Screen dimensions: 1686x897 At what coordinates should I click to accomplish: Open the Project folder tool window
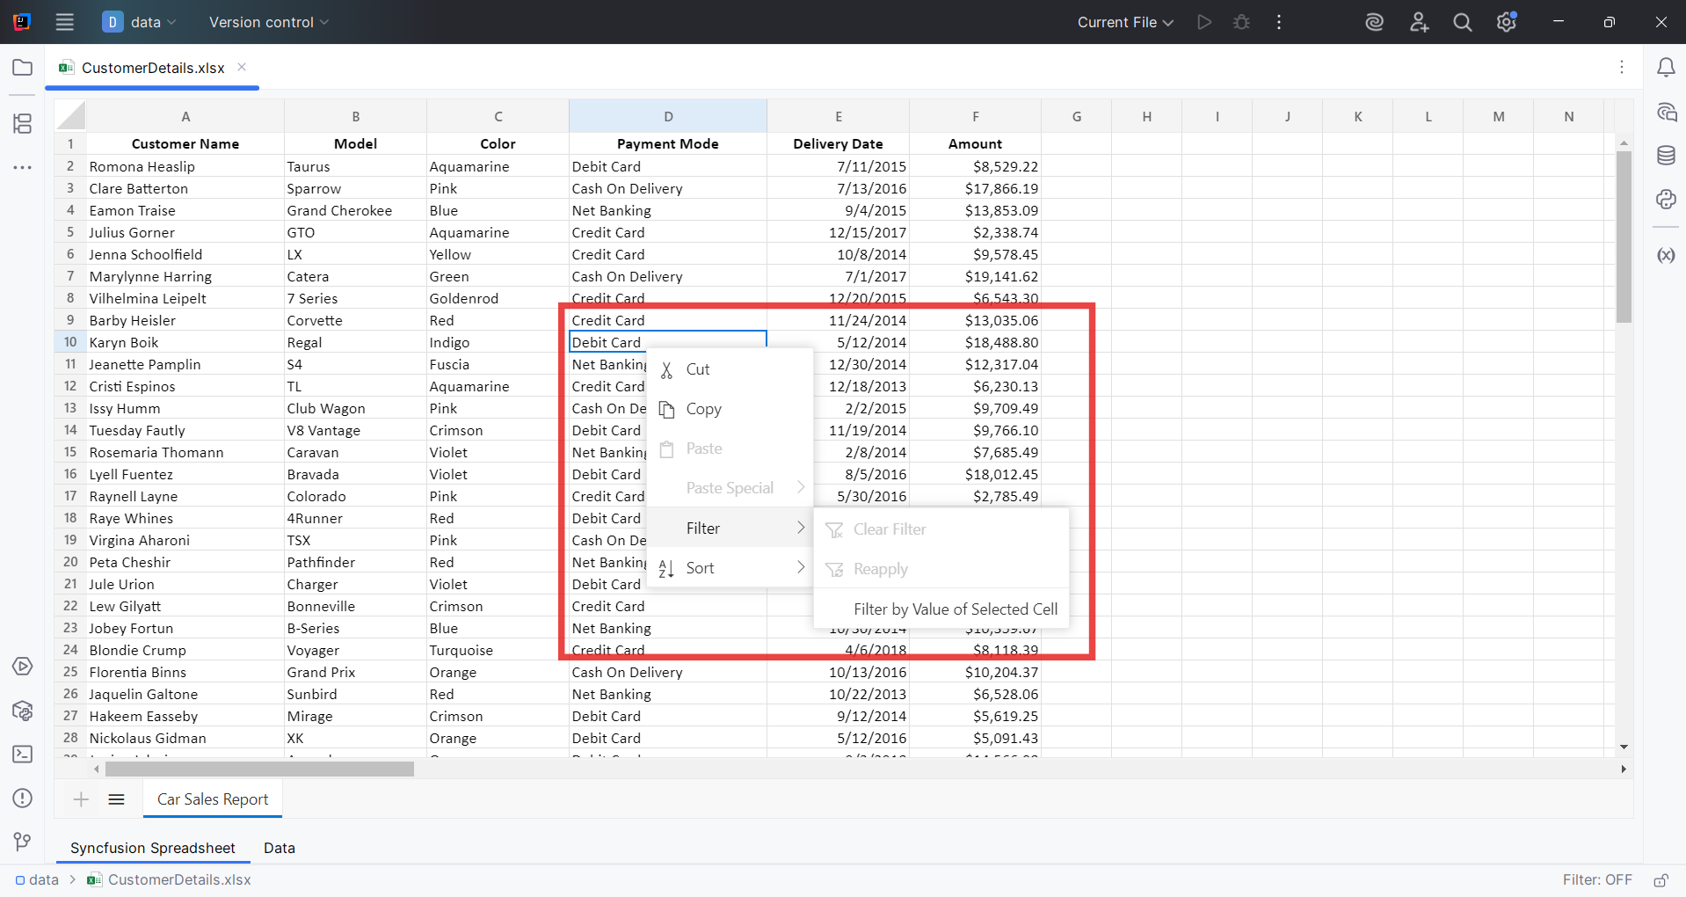coord(22,68)
